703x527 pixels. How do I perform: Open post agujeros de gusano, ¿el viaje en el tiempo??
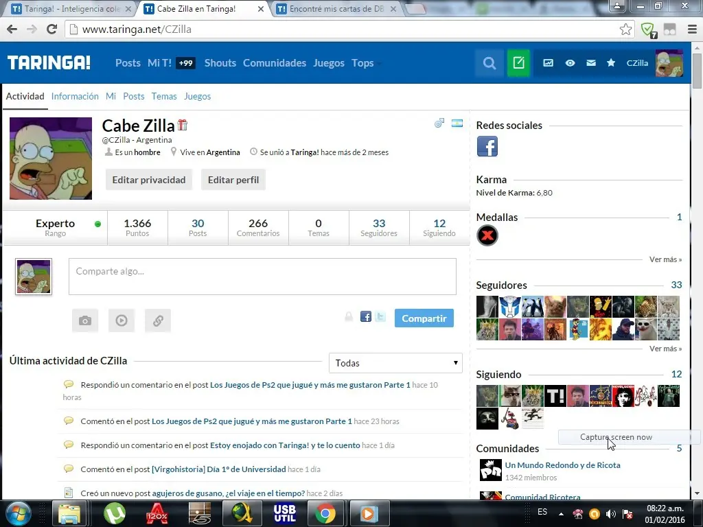229,493
